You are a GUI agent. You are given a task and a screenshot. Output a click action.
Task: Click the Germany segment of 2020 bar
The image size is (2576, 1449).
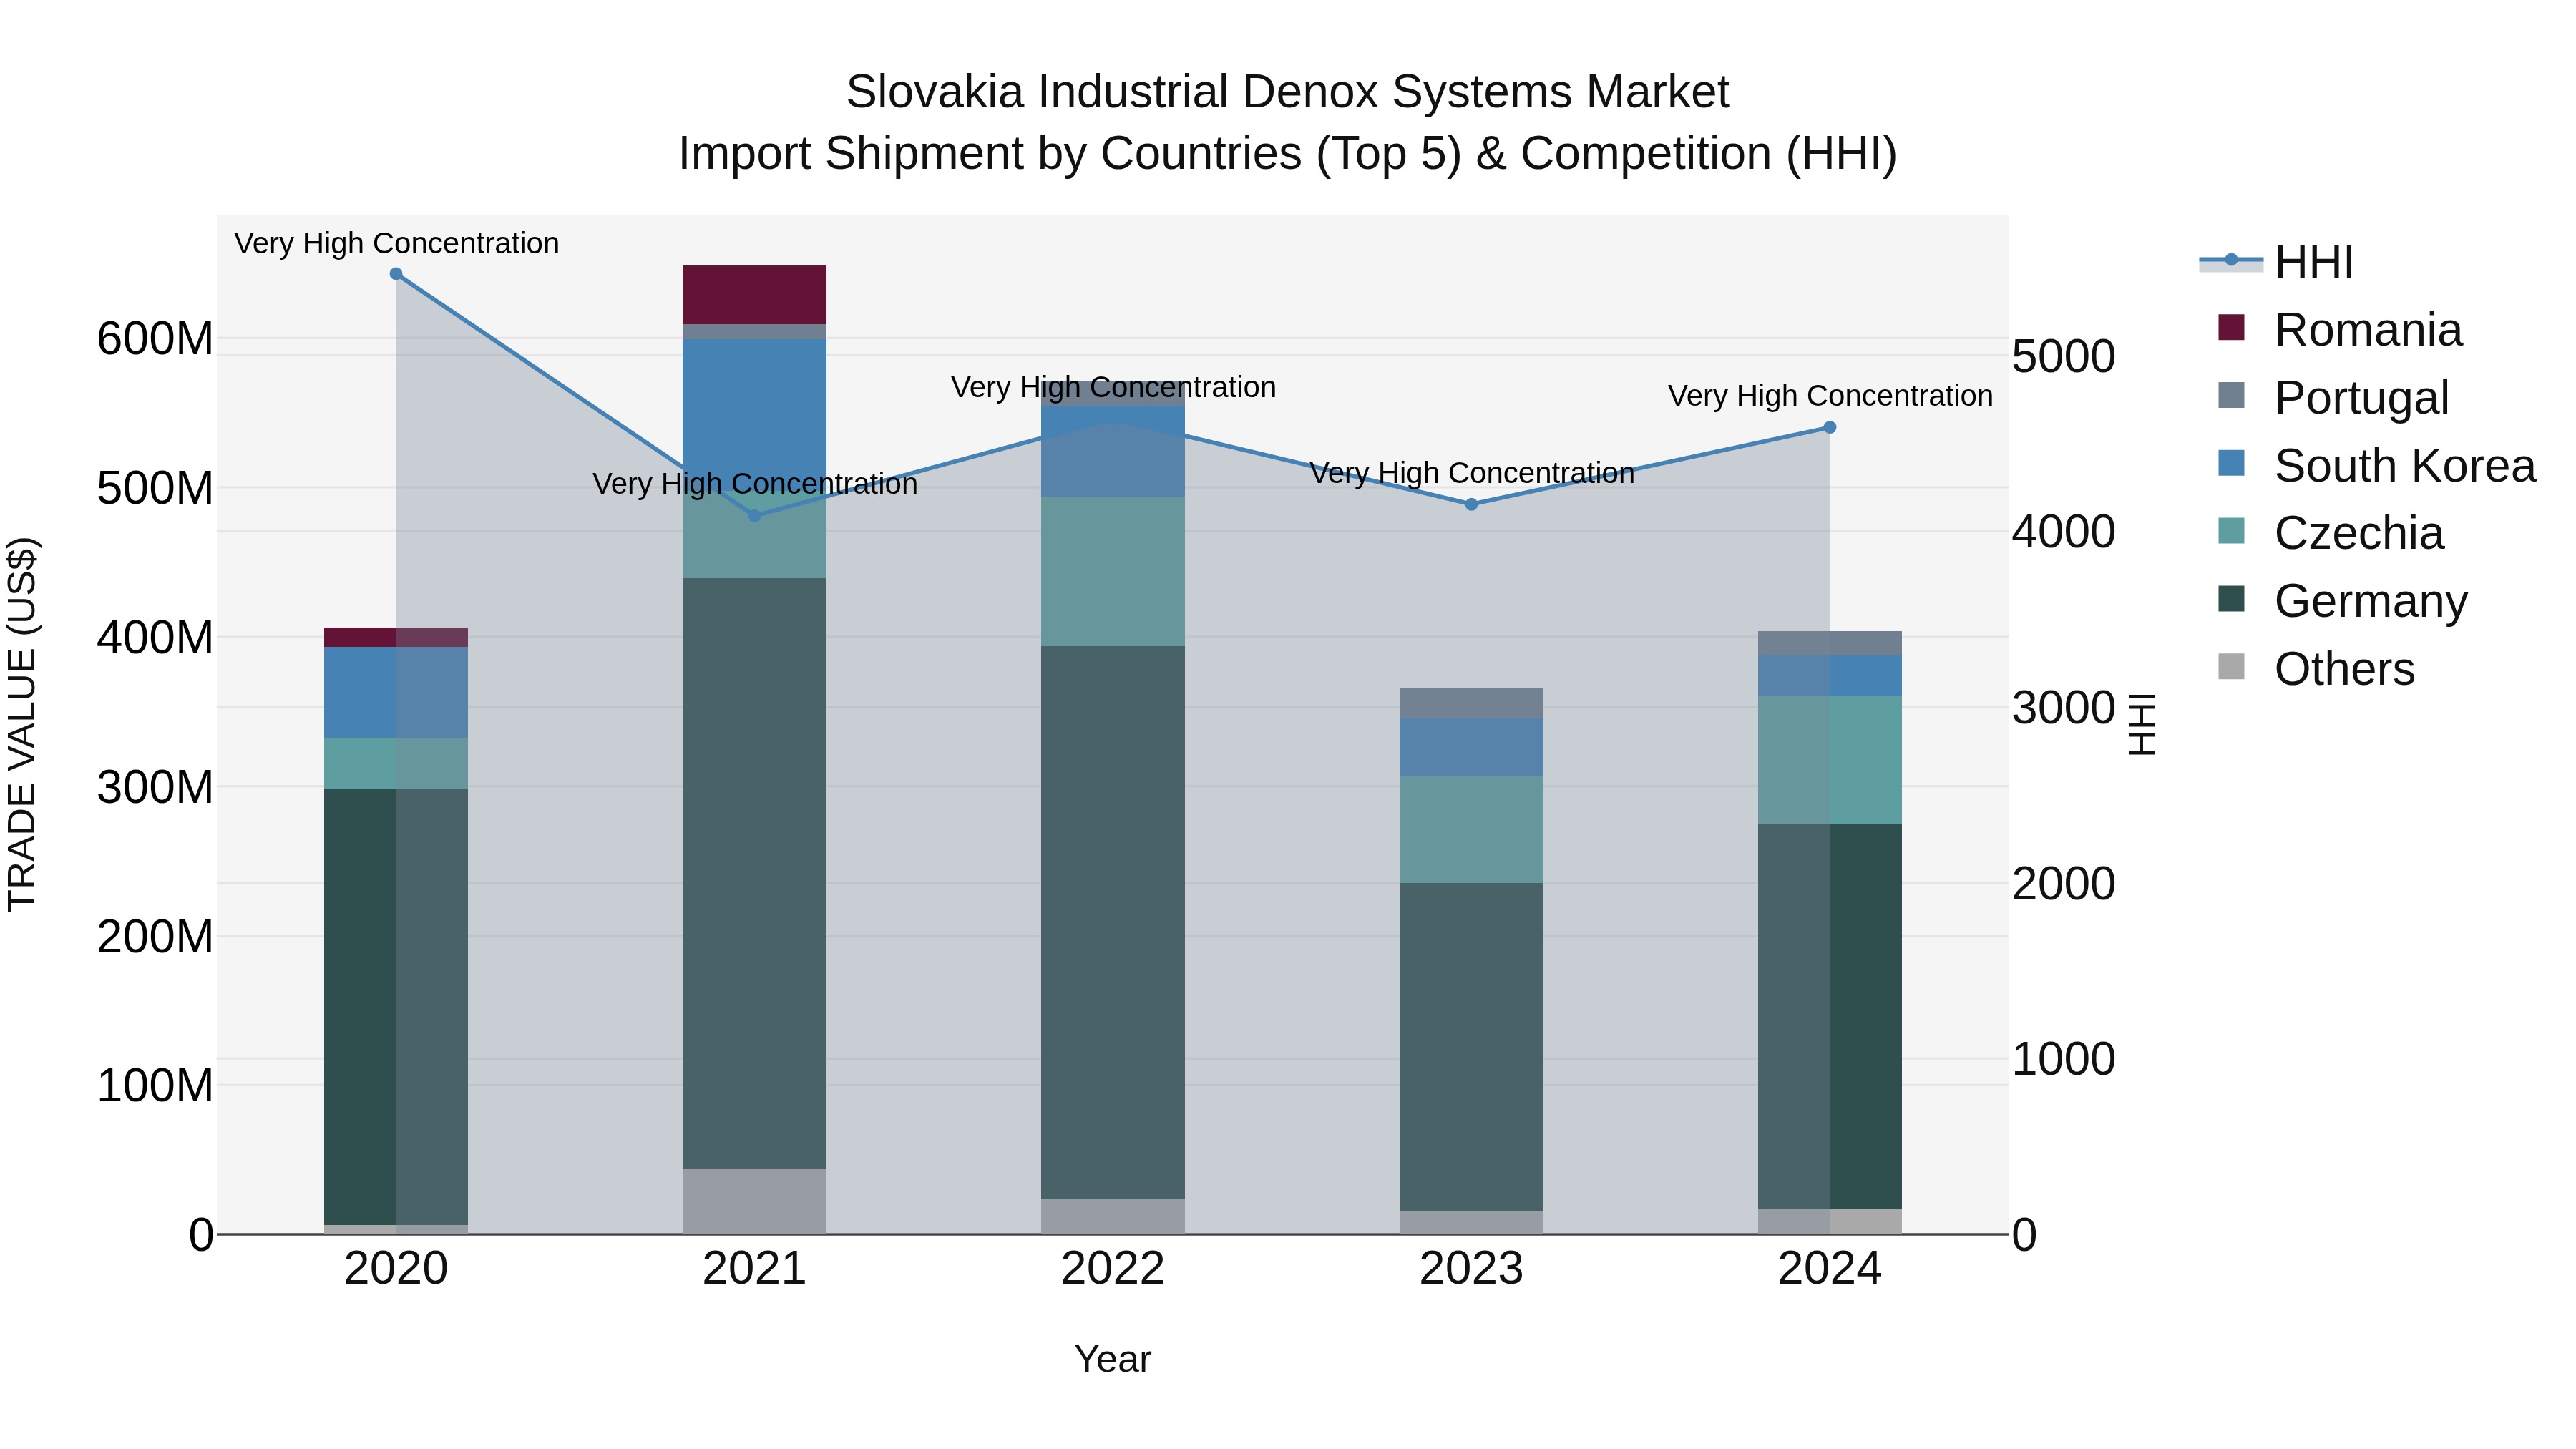(396, 1007)
